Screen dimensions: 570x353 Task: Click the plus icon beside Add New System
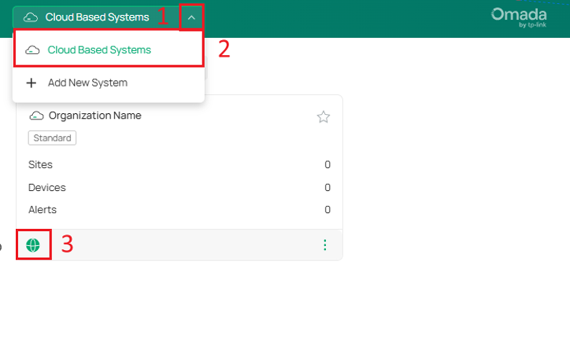pos(31,83)
